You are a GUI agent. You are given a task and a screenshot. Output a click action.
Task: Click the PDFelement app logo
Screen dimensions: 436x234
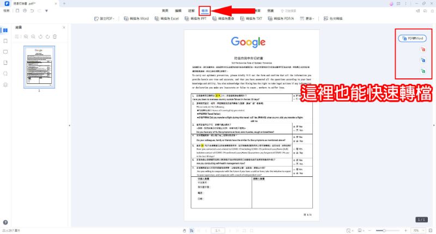click(x=7, y=3)
